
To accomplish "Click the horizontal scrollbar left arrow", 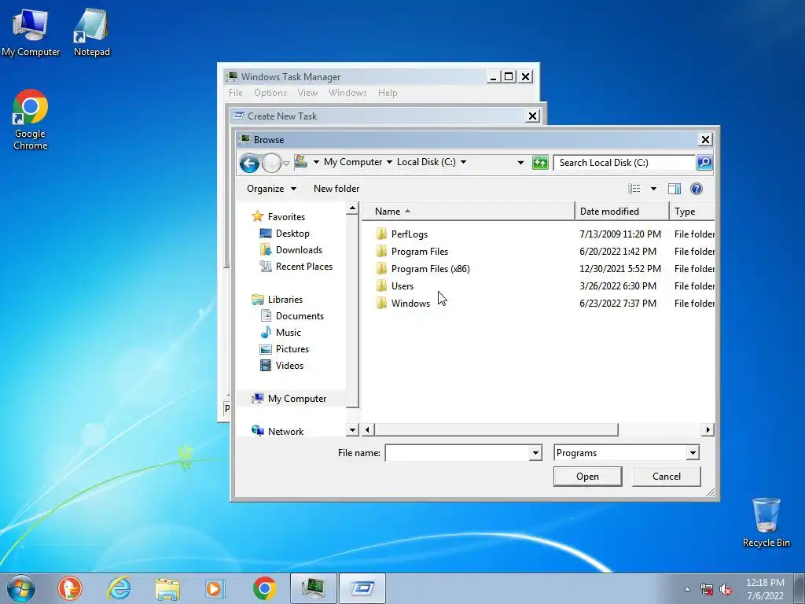I will (x=368, y=429).
